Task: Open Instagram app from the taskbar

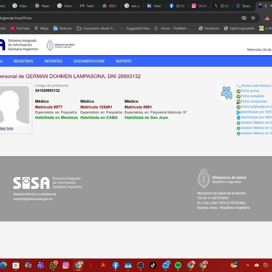Action: tap(65, 265)
